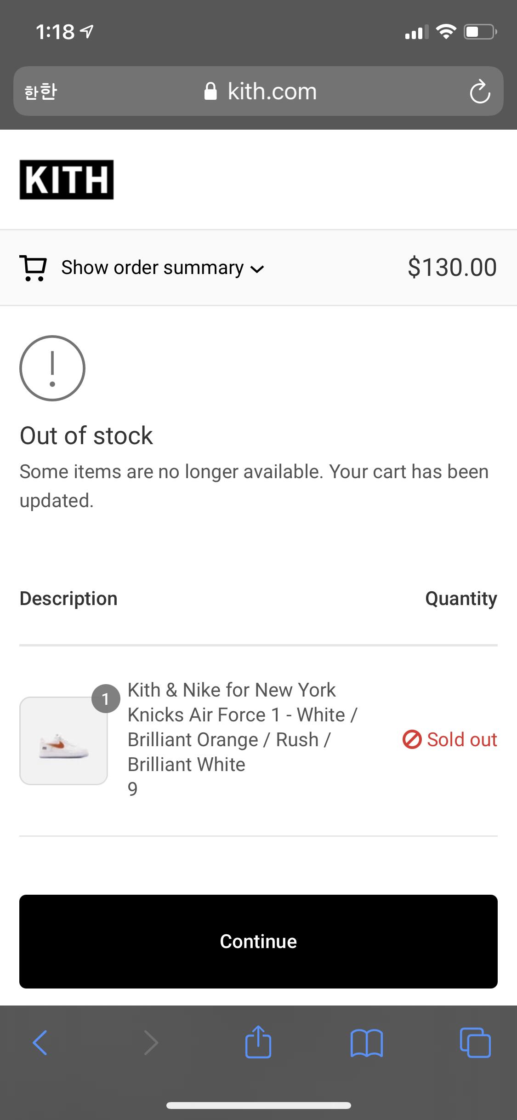Tap the Safari reload page icon
Screen dimensions: 517x1120
[480, 91]
